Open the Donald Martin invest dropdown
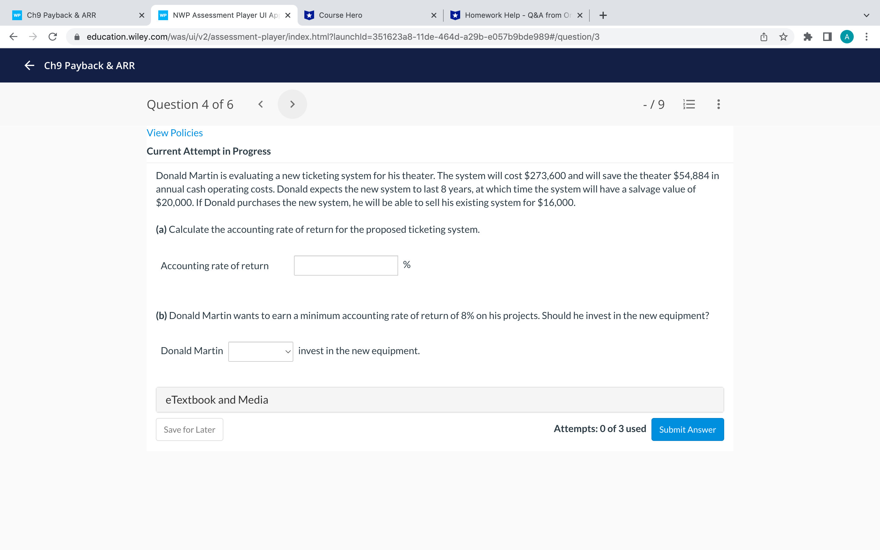 (x=260, y=351)
